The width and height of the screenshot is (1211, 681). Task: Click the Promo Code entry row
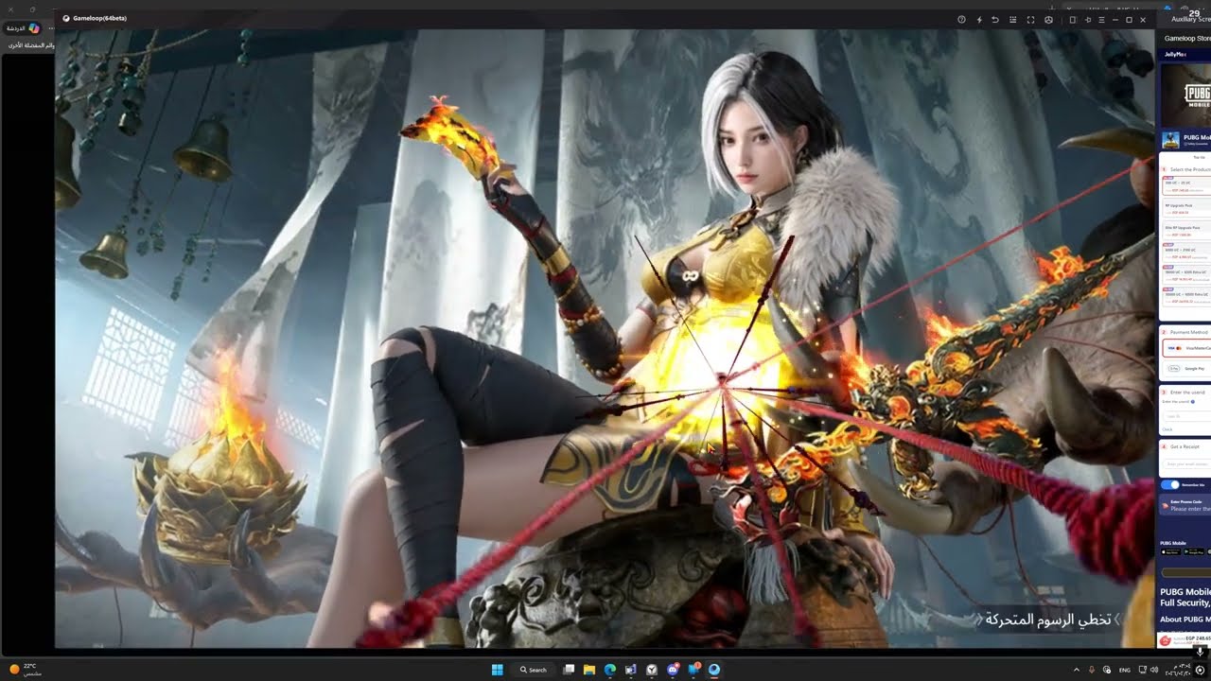[x=1186, y=506]
